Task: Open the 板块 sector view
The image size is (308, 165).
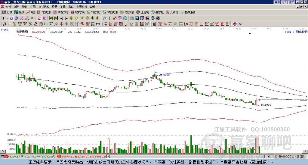Action: click(x=19, y=12)
